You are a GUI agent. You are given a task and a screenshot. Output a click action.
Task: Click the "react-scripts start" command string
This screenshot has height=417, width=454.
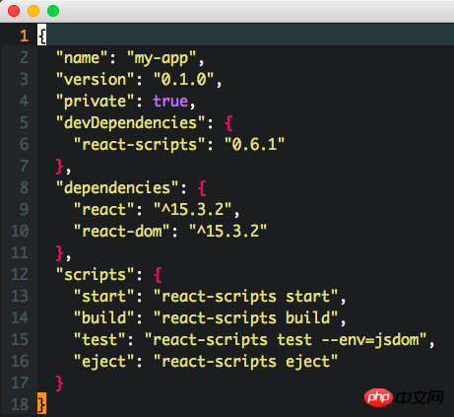(246, 297)
